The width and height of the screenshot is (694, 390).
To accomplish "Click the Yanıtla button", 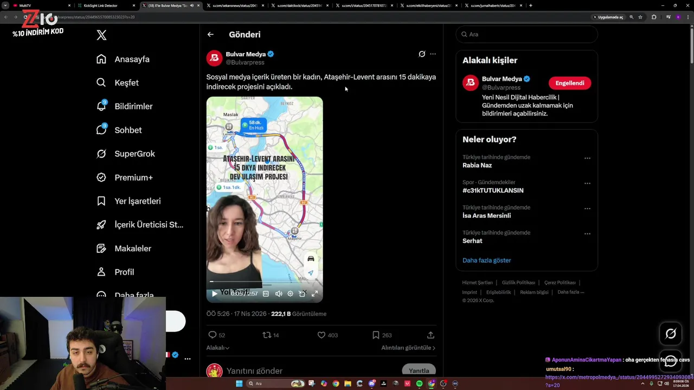I will (x=419, y=370).
